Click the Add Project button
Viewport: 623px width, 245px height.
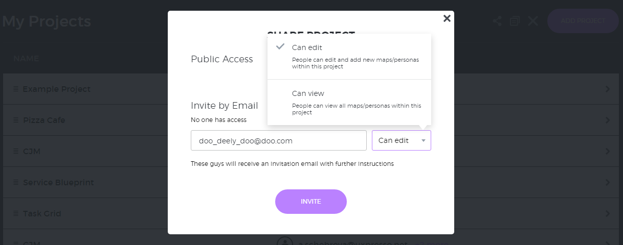(583, 21)
